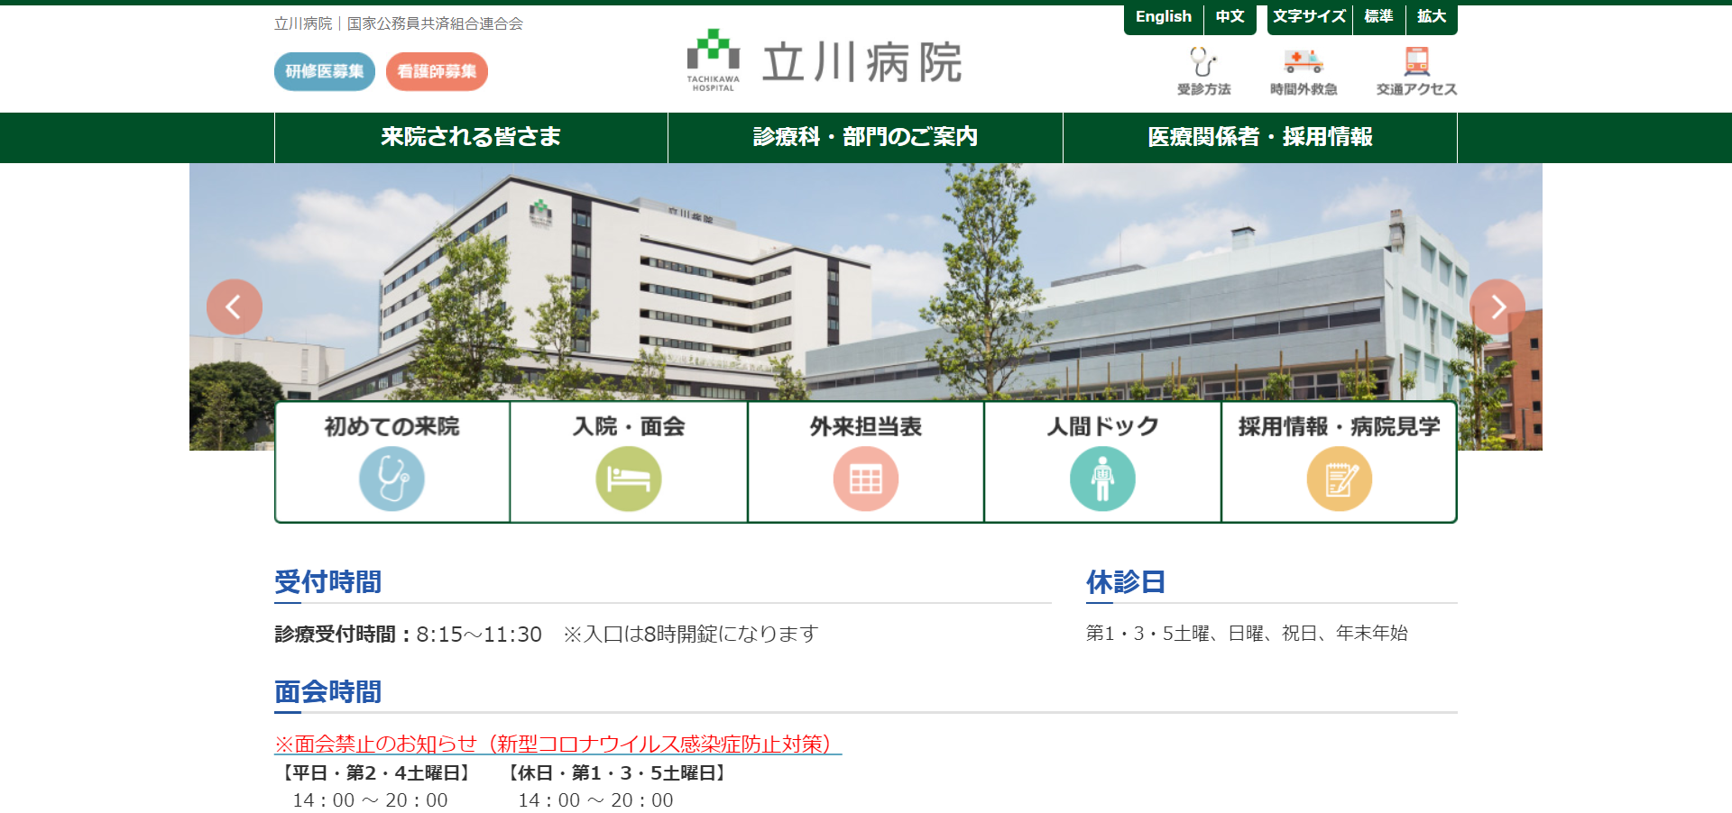The image size is (1732, 813).
Task: Open the 外来担当表 card title
Action: [866, 426]
